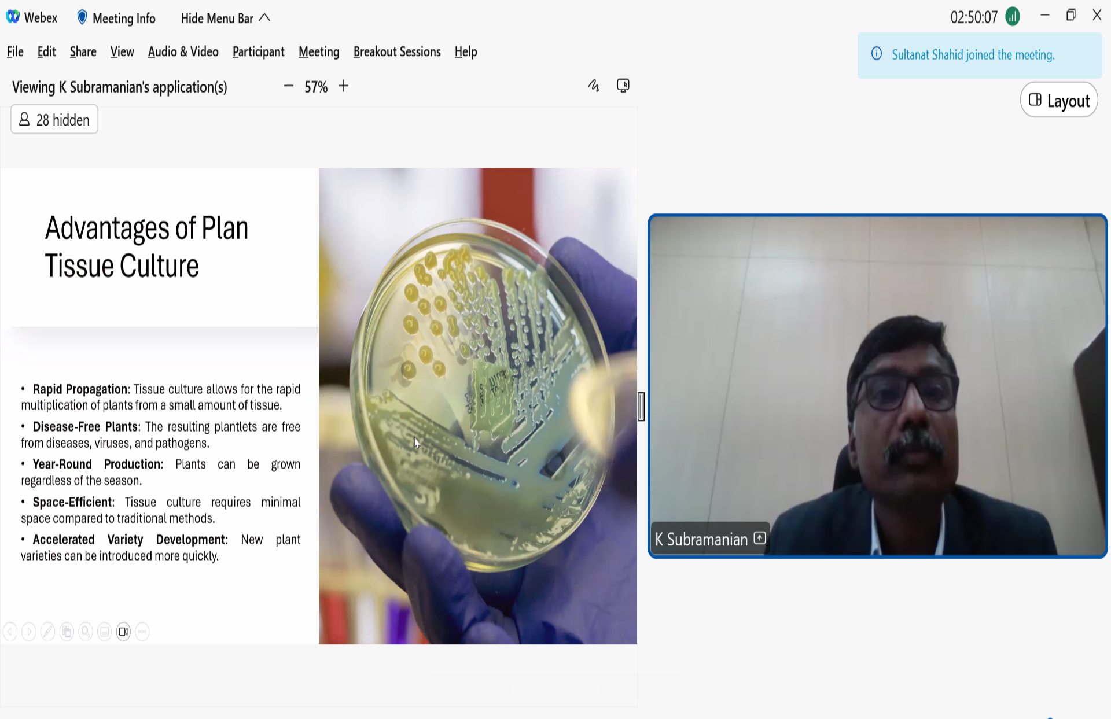Open the Layout options
Screen dimensions: 1111x719
click(1059, 101)
